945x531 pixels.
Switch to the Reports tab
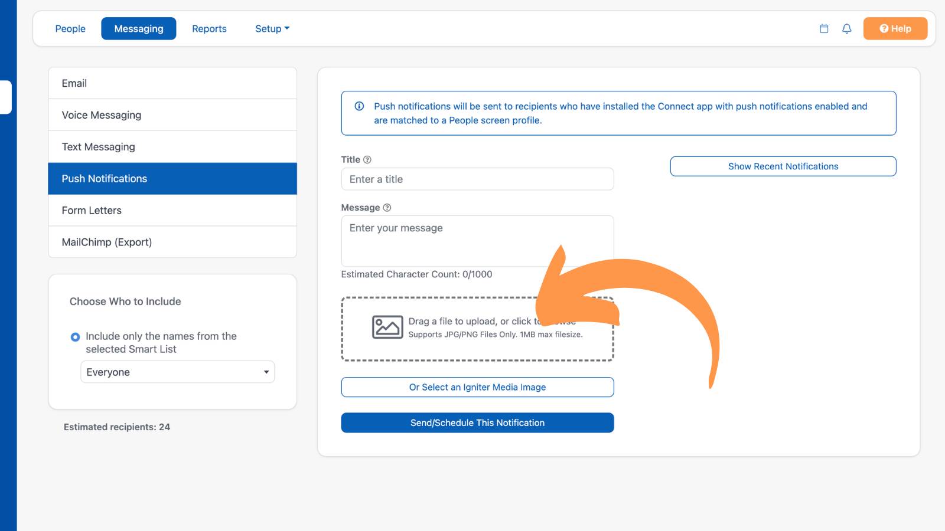tap(209, 28)
